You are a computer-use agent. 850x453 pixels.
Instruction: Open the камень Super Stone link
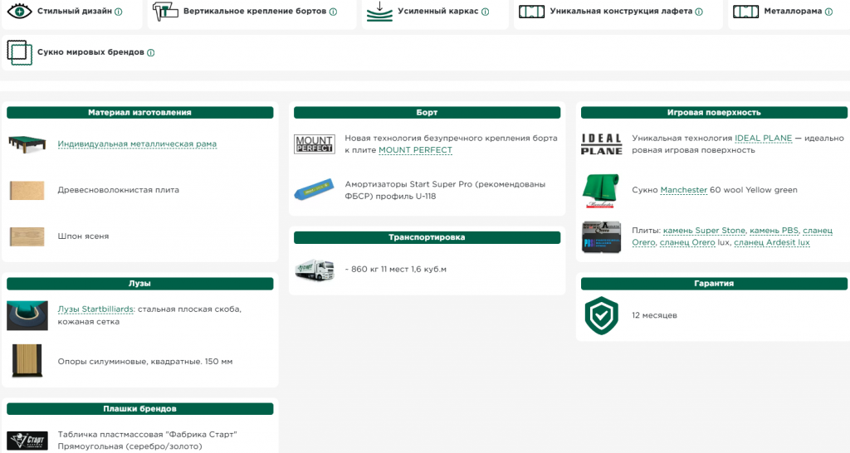(704, 231)
